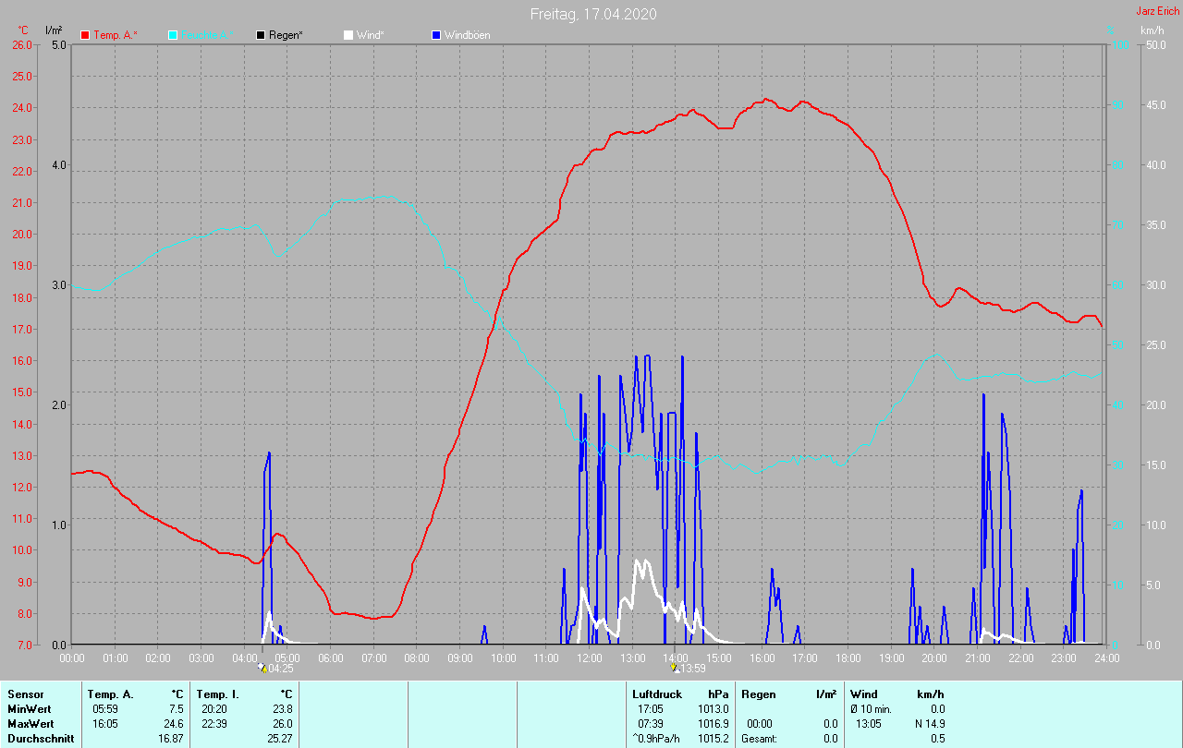Screen dimensions: 1183x748
Task: Click the sun marker icon at 13:59
Action: [674, 668]
